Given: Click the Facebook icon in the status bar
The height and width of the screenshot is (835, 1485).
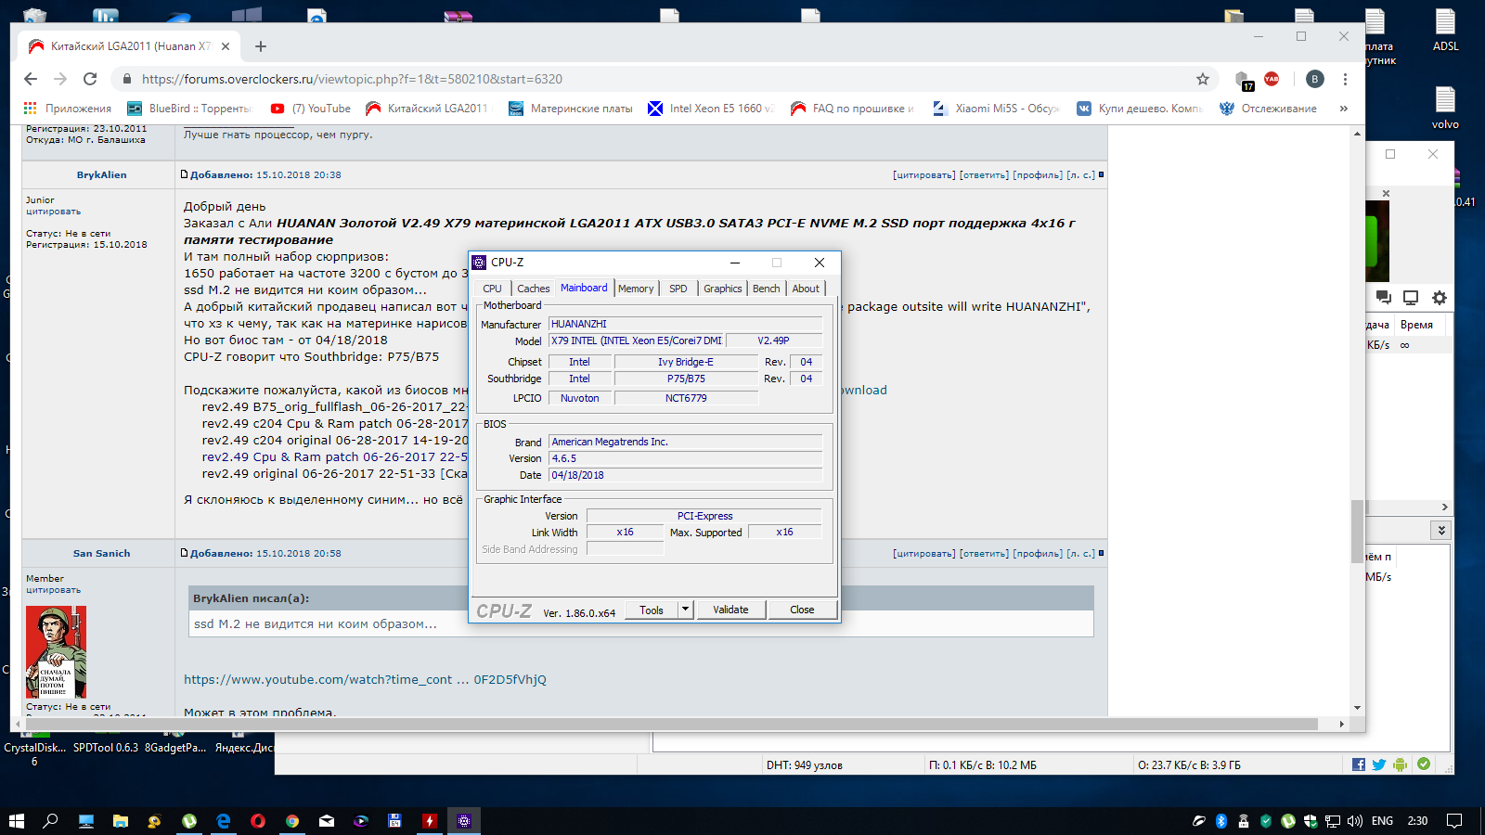Looking at the screenshot, I should tap(1359, 764).
